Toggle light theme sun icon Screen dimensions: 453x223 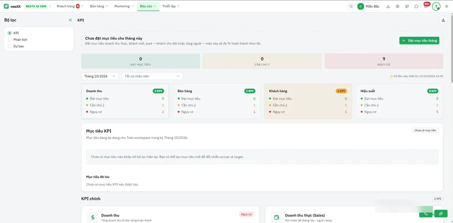point(446,6)
